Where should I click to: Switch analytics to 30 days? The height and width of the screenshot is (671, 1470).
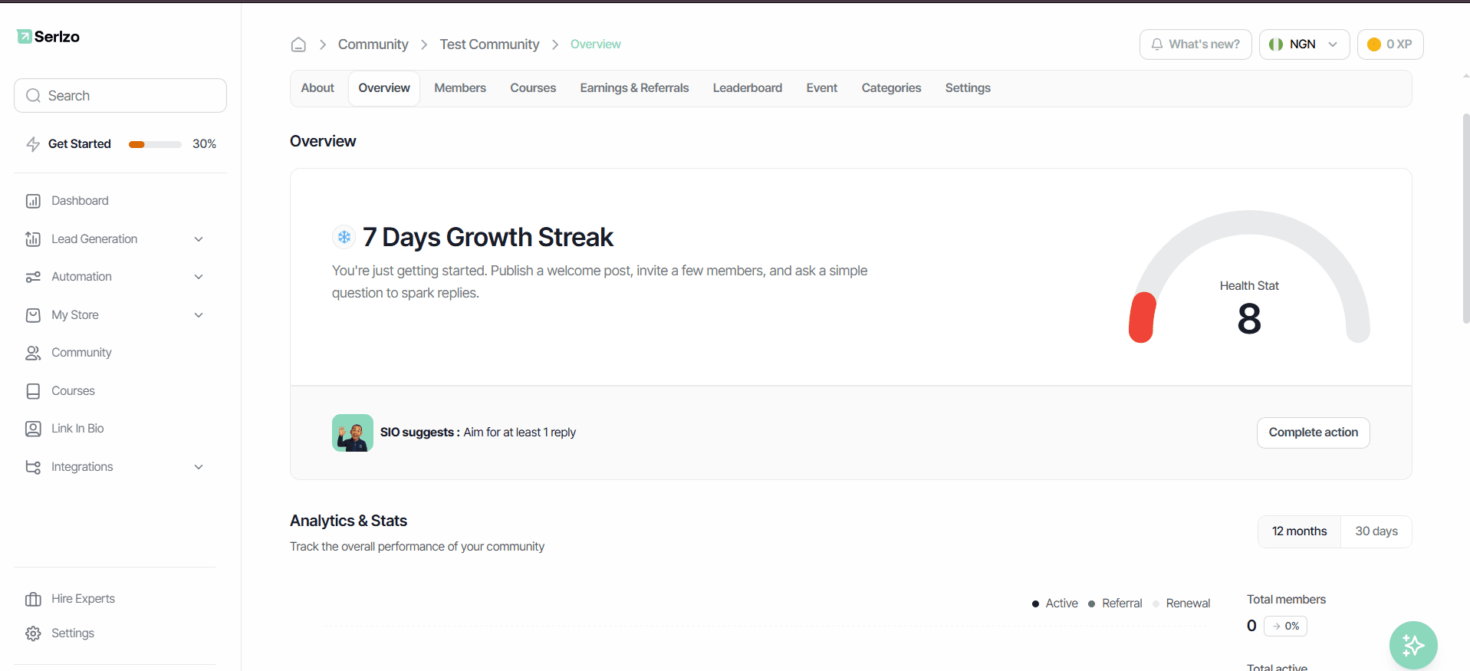click(1376, 531)
